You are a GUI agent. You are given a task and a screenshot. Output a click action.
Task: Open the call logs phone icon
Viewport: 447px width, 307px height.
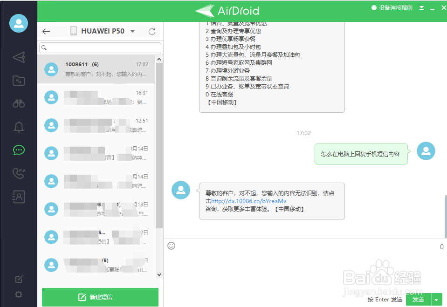[x=19, y=173]
